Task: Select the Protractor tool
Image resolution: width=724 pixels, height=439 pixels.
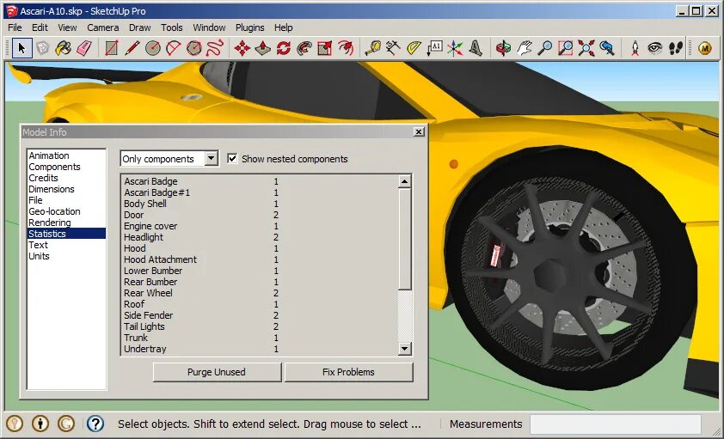Action: pos(414,48)
